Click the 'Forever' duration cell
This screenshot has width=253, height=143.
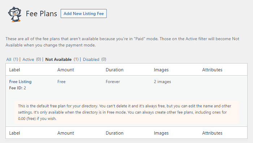pos(113,81)
